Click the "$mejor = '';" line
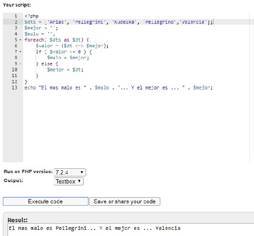The height and width of the screenshot is (236, 254). tap(41, 28)
